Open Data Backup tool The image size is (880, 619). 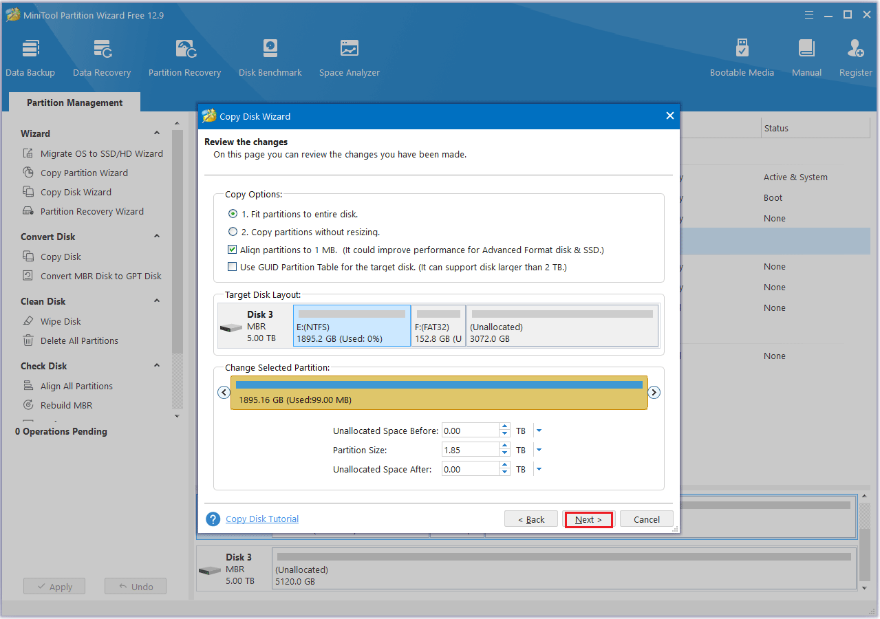pyautogui.click(x=30, y=58)
